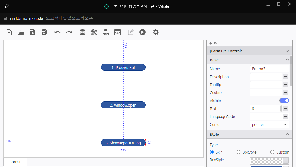Select the Skin type radio button

tap(212, 152)
